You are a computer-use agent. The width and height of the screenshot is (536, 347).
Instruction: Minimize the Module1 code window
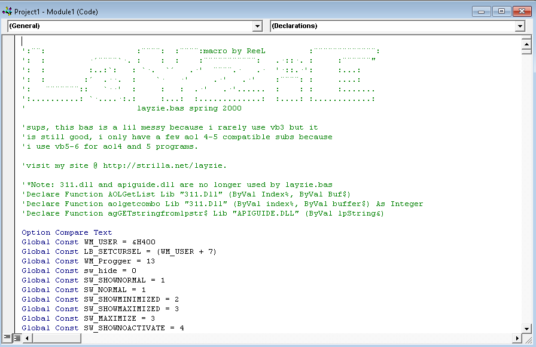[x=482, y=11]
